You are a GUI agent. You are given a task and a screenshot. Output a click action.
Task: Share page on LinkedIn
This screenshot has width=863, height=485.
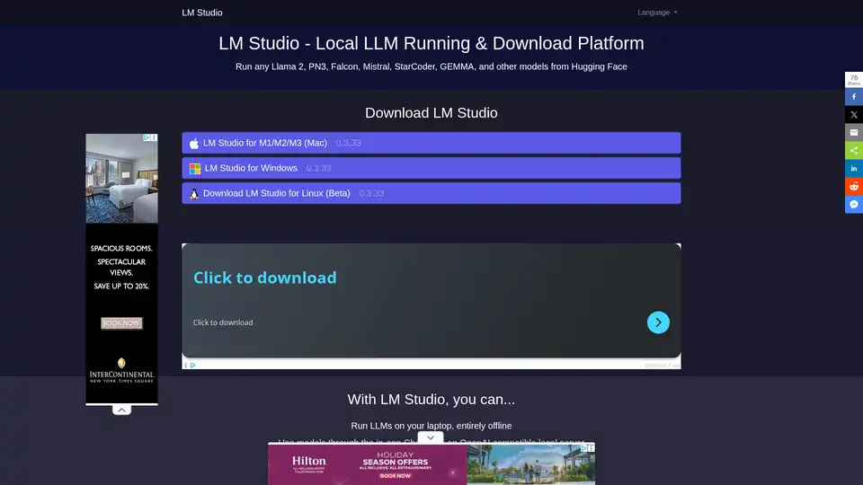854,169
